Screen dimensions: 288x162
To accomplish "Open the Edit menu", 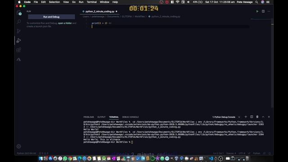I will tap(43, 2).
